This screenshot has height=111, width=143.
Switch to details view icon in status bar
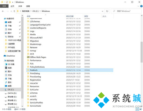[137, 109]
